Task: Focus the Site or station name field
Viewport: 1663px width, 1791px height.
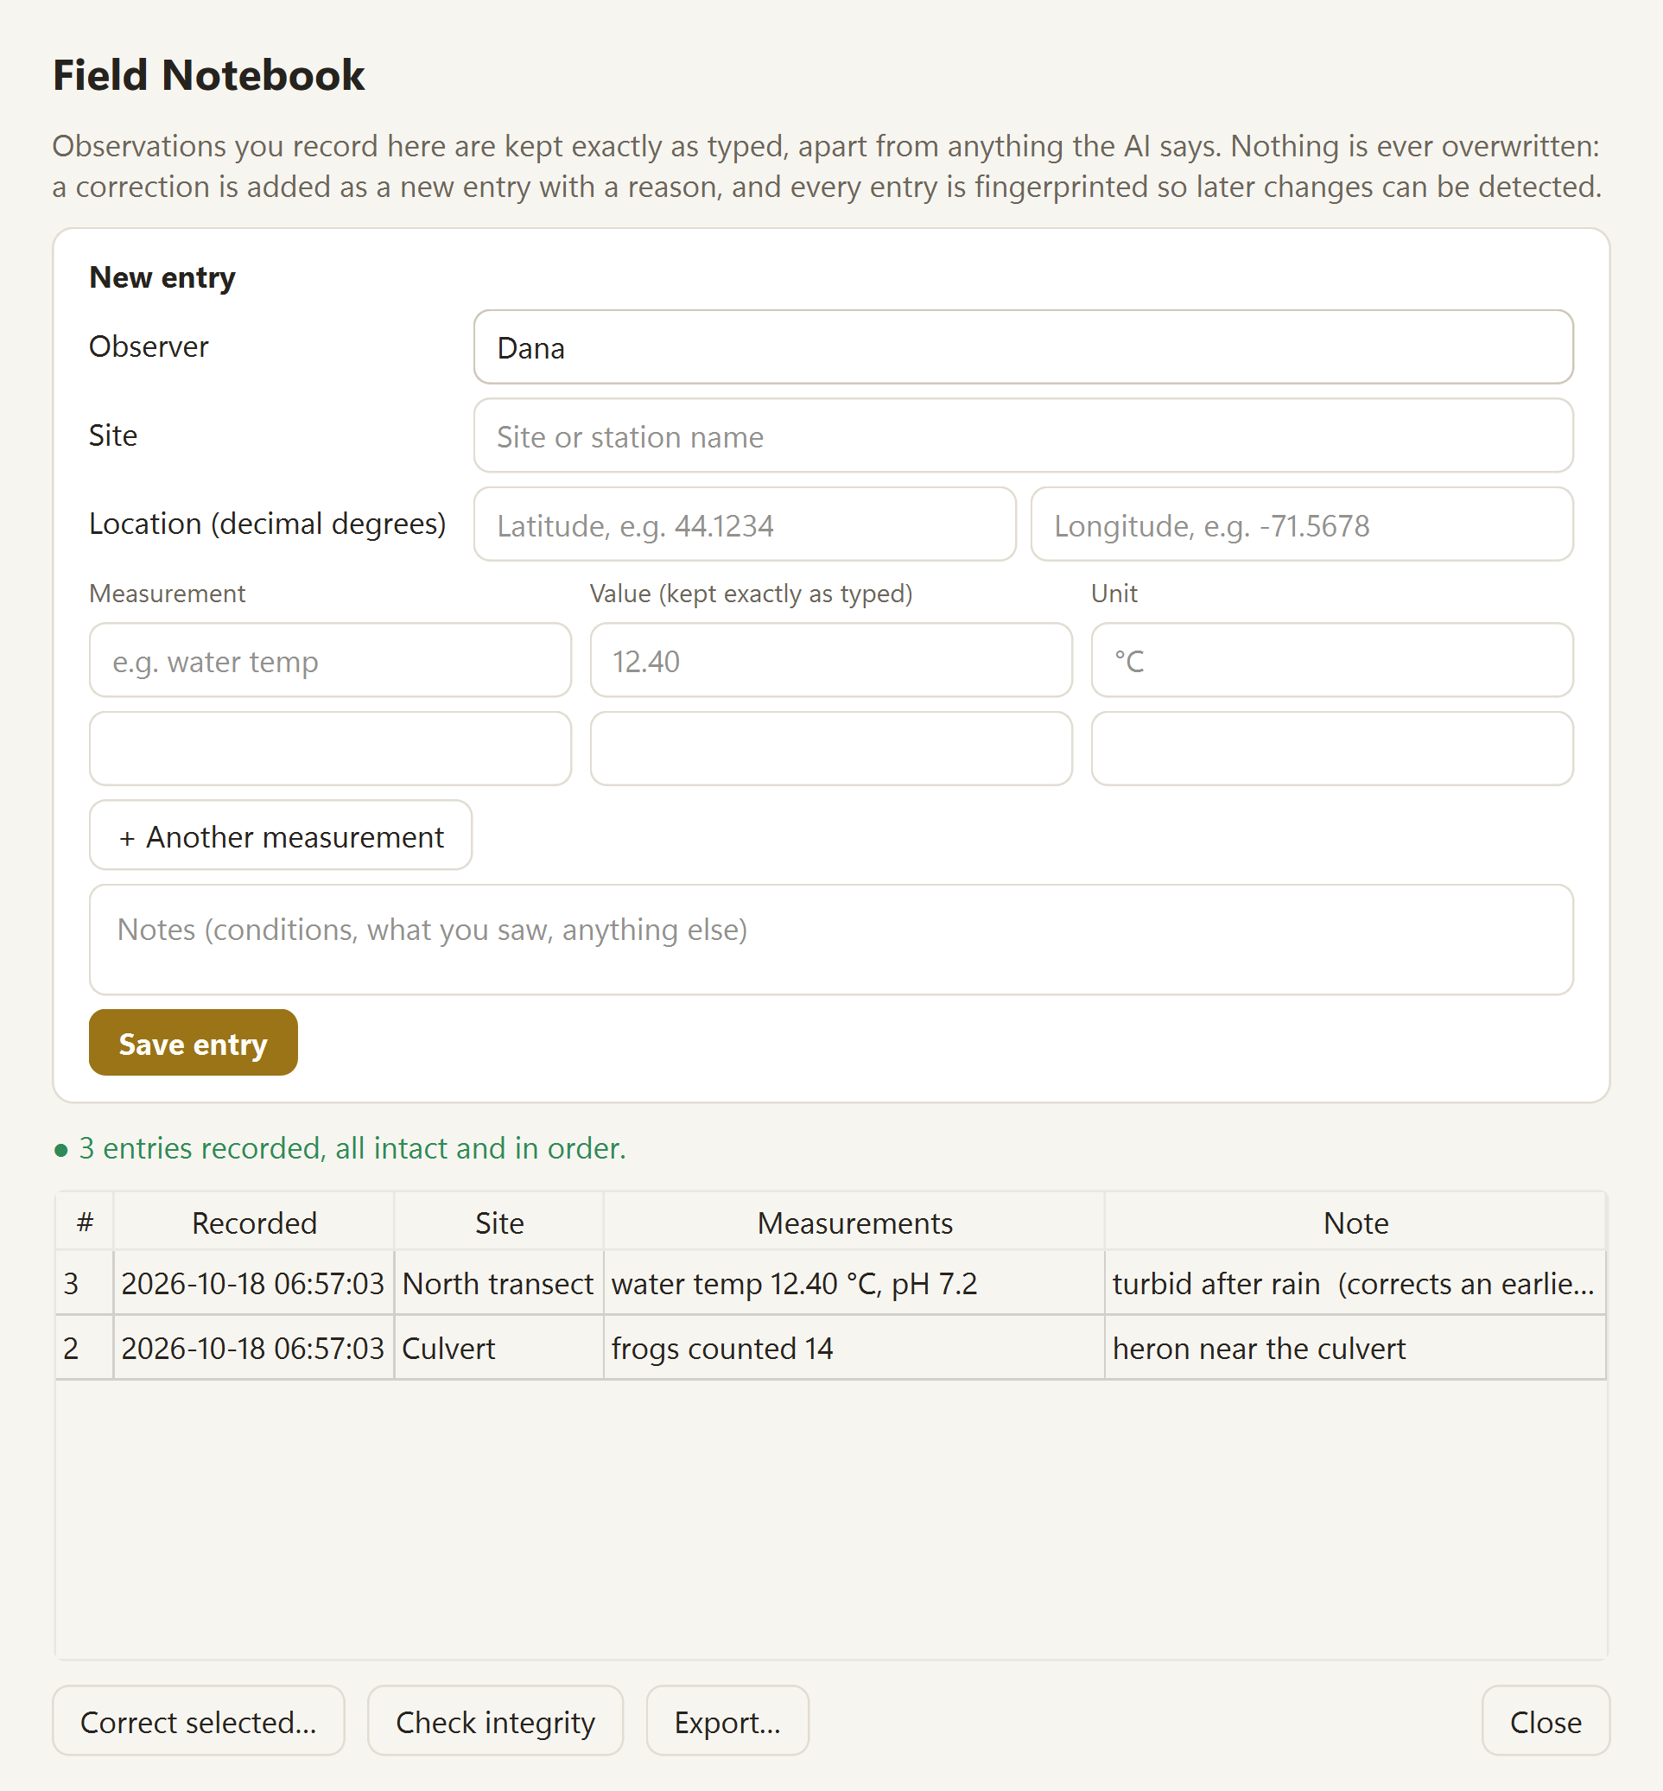Action: coord(1023,436)
